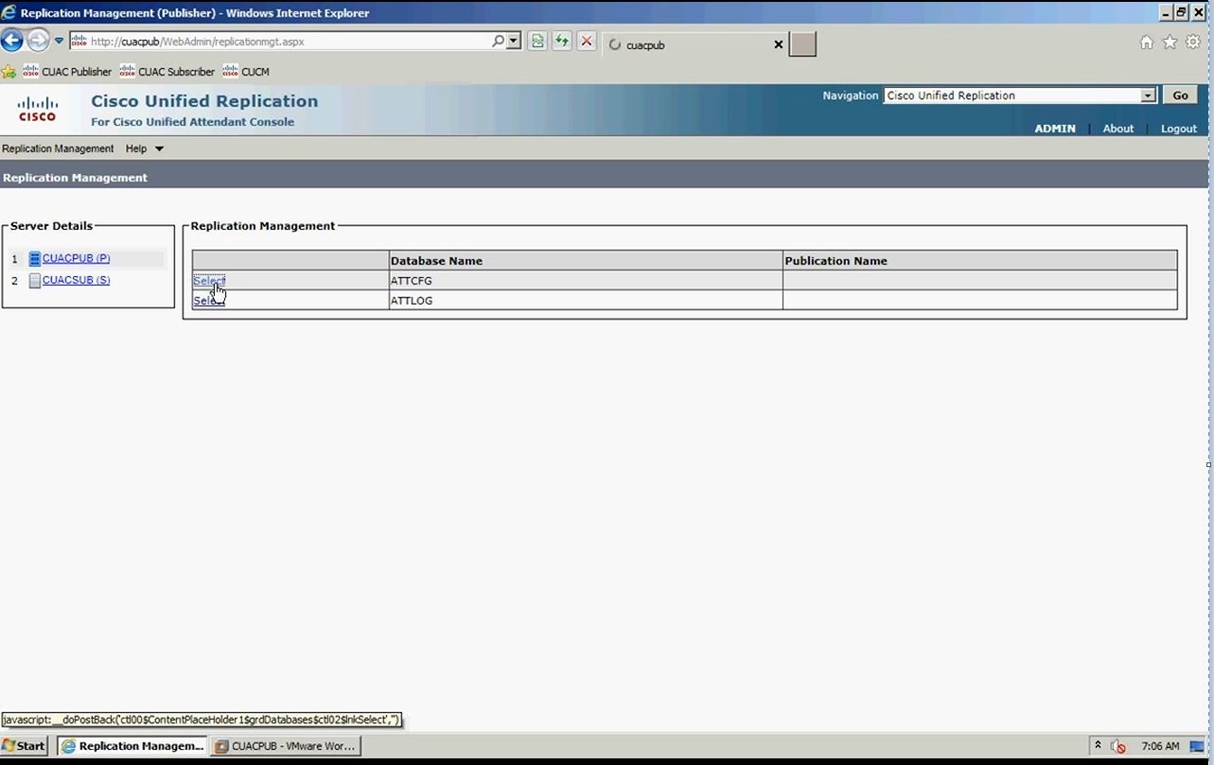The height and width of the screenshot is (765, 1214).
Task: Click the Go button
Action: click(1180, 96)
